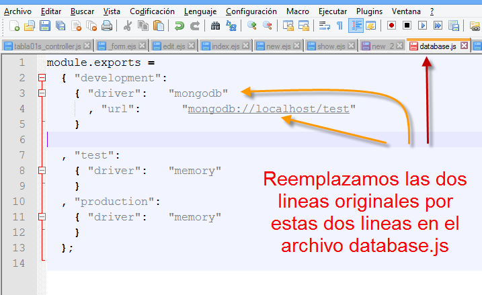482x295 pixels.
Task: Switch to the index.ejs tab
Action: [x=225, y=46]
